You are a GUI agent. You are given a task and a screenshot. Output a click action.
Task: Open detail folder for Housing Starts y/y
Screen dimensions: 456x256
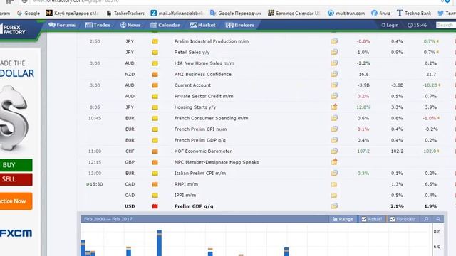point(334,107)
